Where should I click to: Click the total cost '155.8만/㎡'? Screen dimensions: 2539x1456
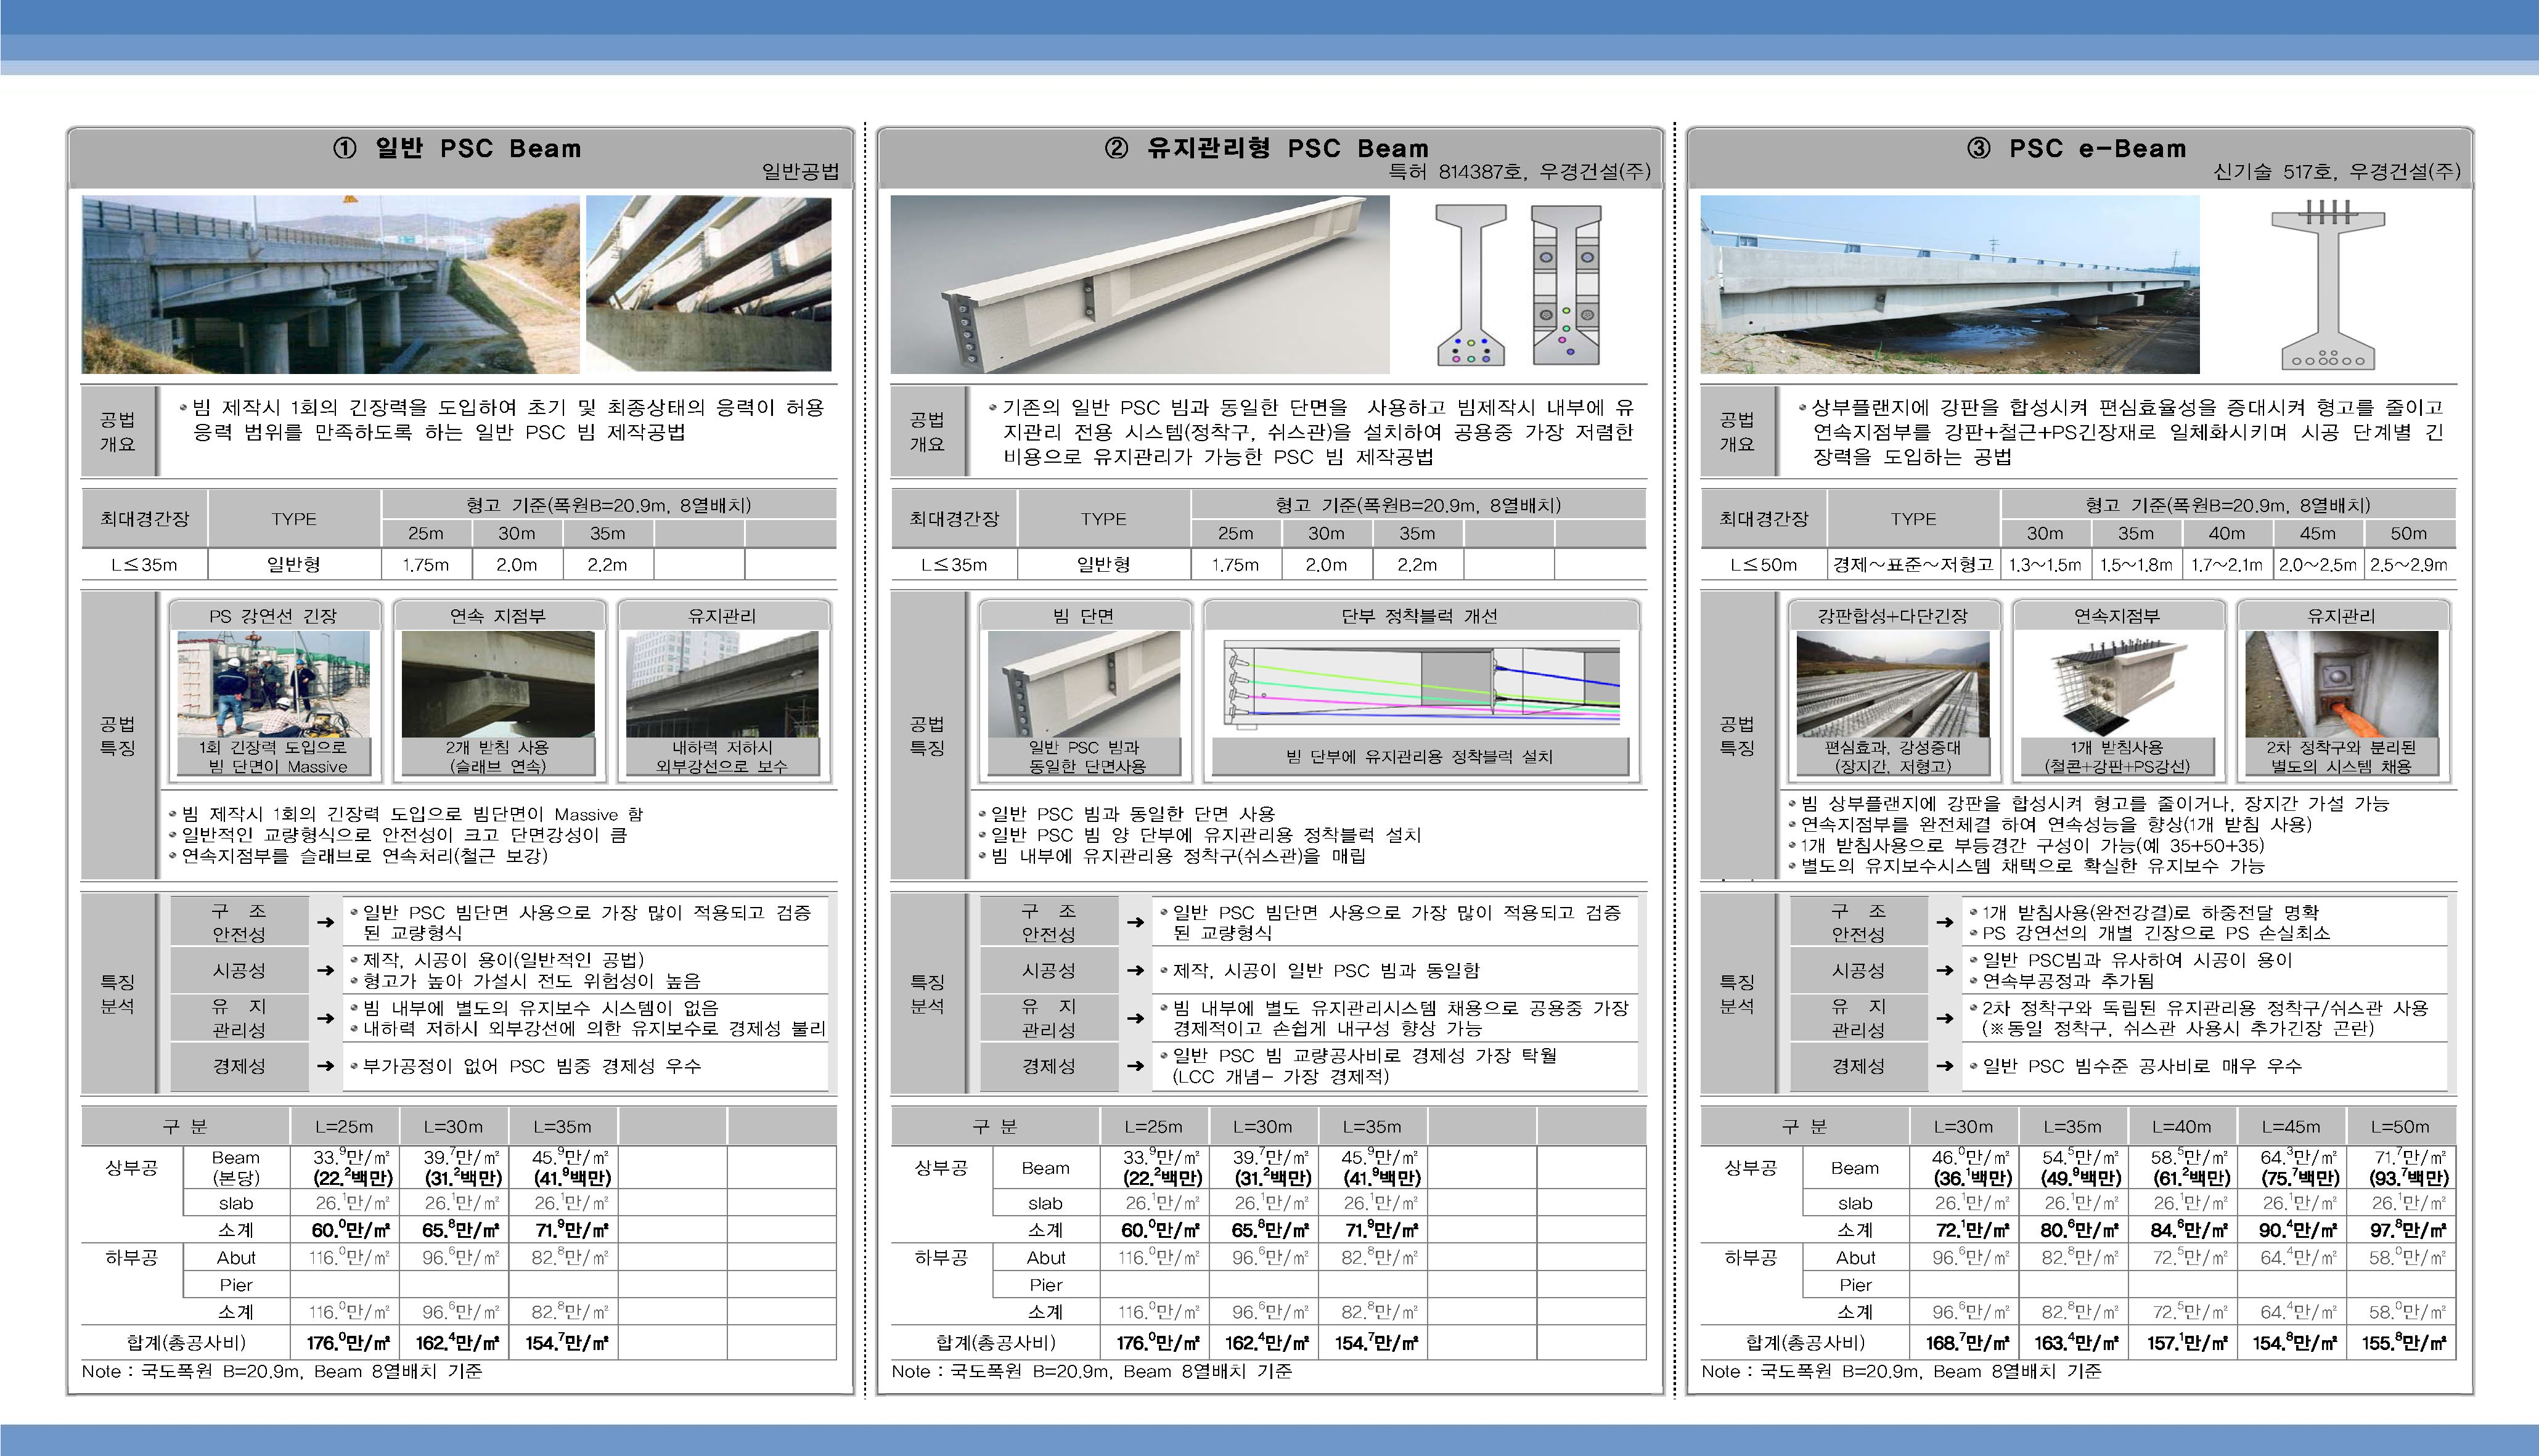point(2403,1343)
